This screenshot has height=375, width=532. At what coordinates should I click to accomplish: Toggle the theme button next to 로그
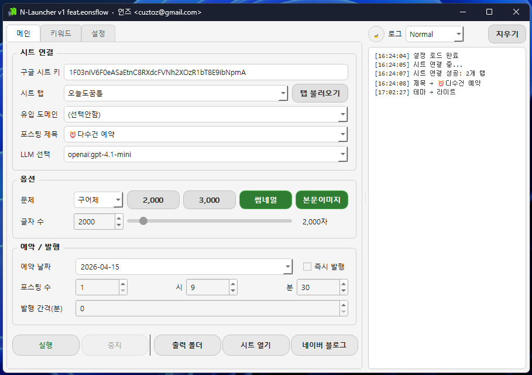[x=376, y=35]
